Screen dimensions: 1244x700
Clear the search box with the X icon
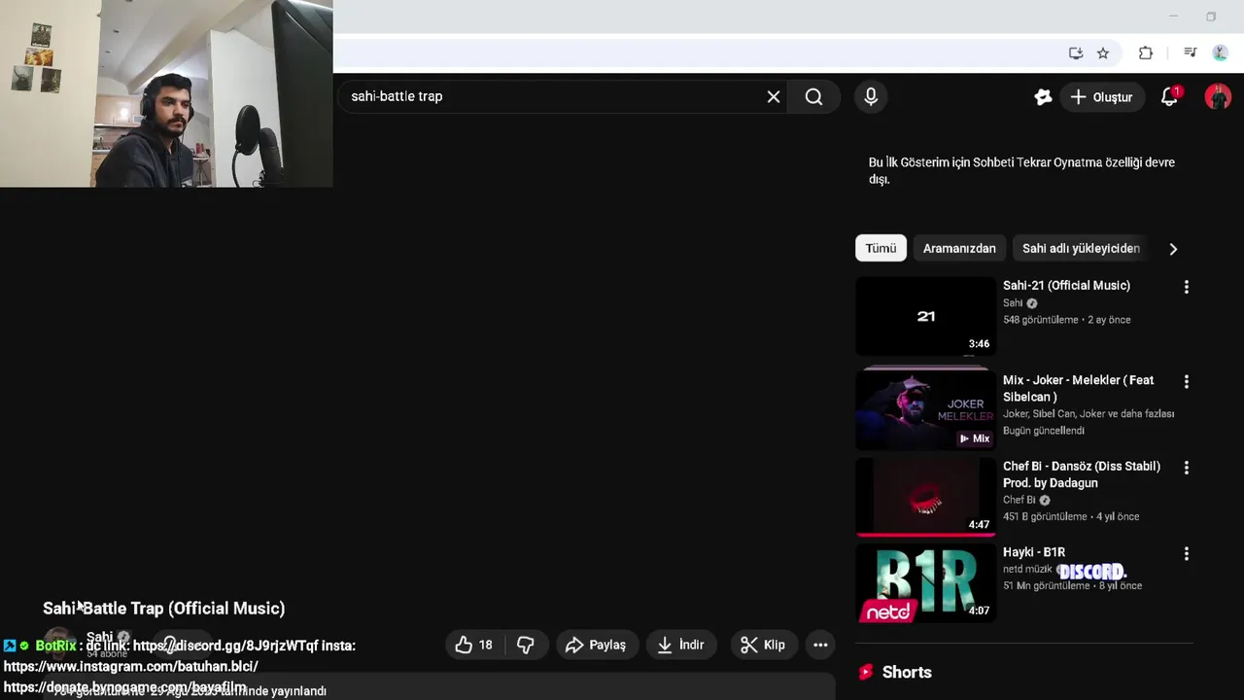point(774,96)
